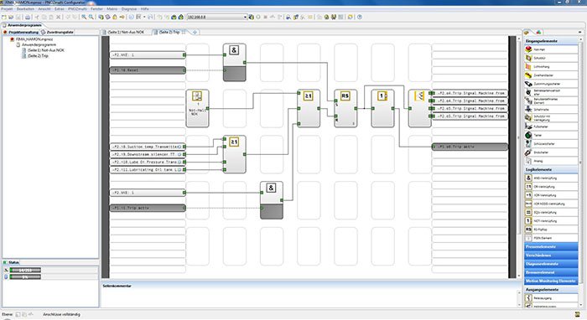Expand the Pressenelemente palette section
The width and height of the screenshot is (587, 320).
click(x=551, y=247)
